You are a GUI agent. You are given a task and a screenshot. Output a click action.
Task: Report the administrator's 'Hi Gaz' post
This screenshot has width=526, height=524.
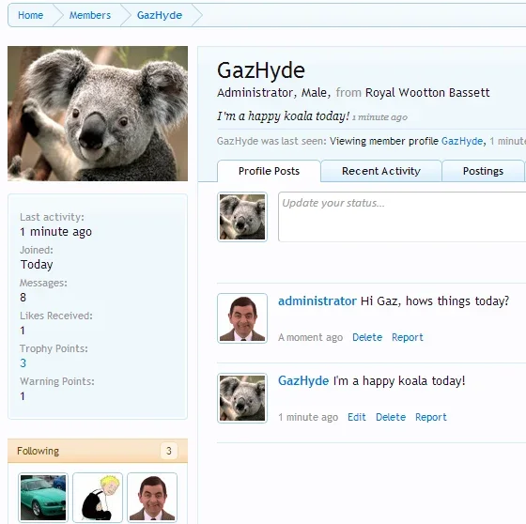pos(408,337)
